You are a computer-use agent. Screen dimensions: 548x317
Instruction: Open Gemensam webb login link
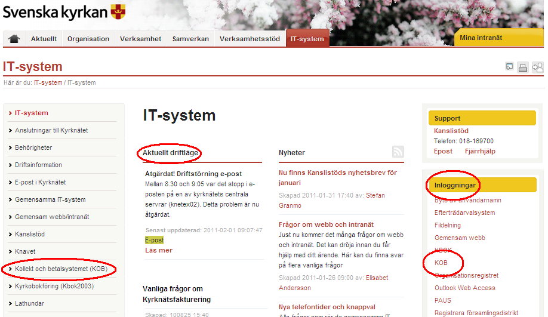460,238
